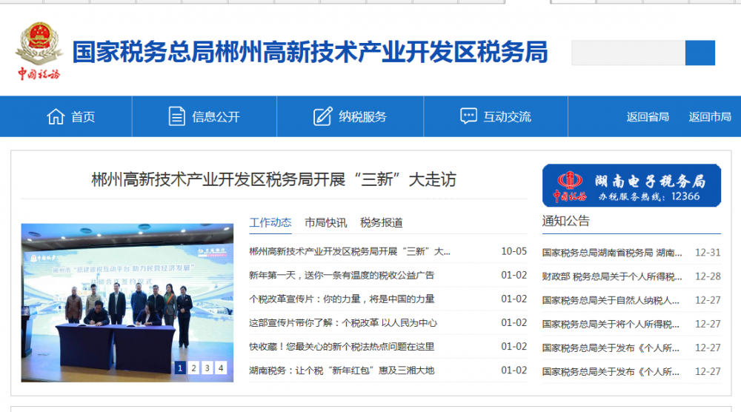Select slide 2 in the carousel
The width and height of the screenshot is (741, 412).
pos(193,368)
